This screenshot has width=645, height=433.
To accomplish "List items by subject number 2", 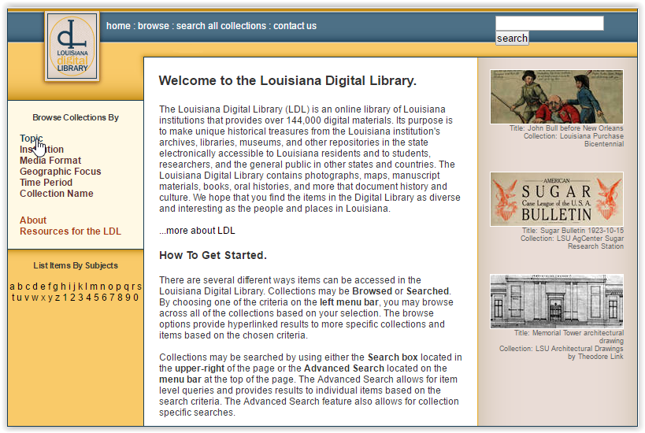I will (72, 298).
